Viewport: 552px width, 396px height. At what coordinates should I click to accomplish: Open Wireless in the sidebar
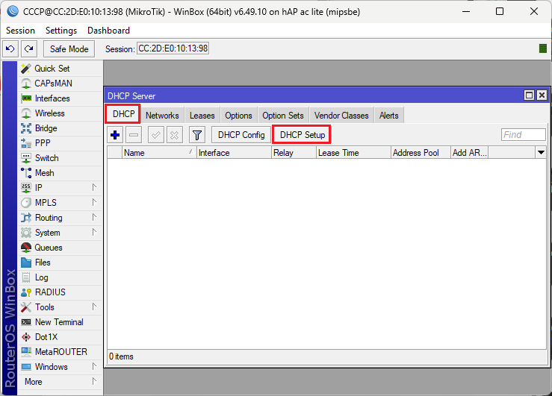point(61,113)
